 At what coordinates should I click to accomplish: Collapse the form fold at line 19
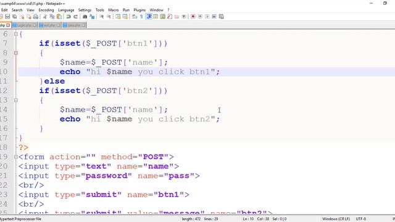pos(16,157)
